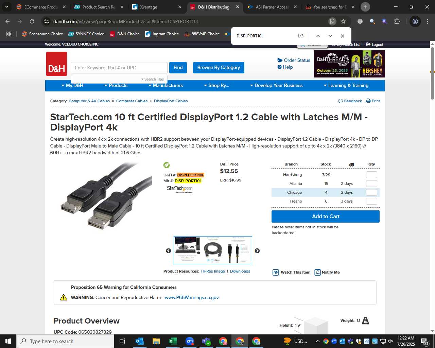Click the Fresno quantity box
Viewport: 435px width, 348px height.
(371, 201)
